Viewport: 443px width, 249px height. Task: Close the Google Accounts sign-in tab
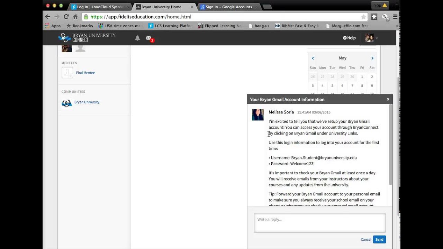[256, 7]
